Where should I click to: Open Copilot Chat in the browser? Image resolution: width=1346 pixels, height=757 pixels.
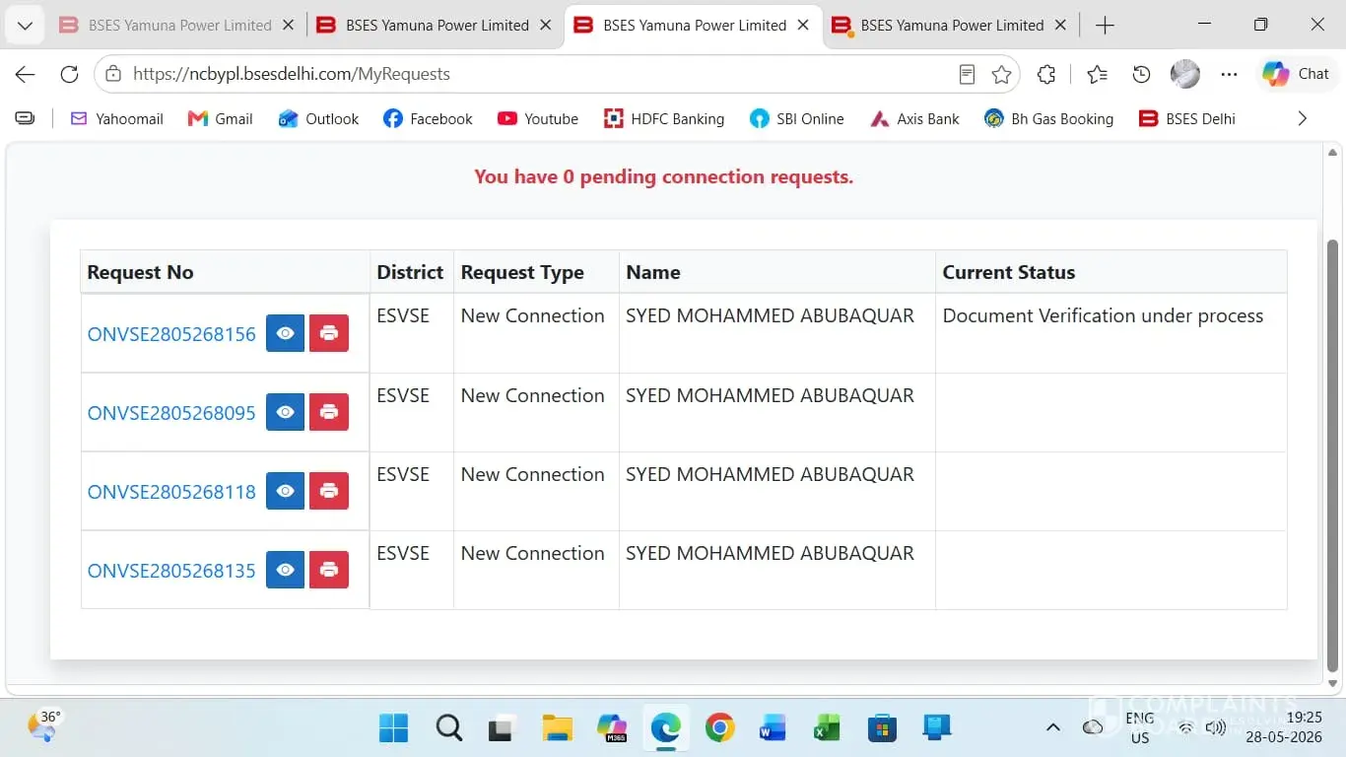1296,74
